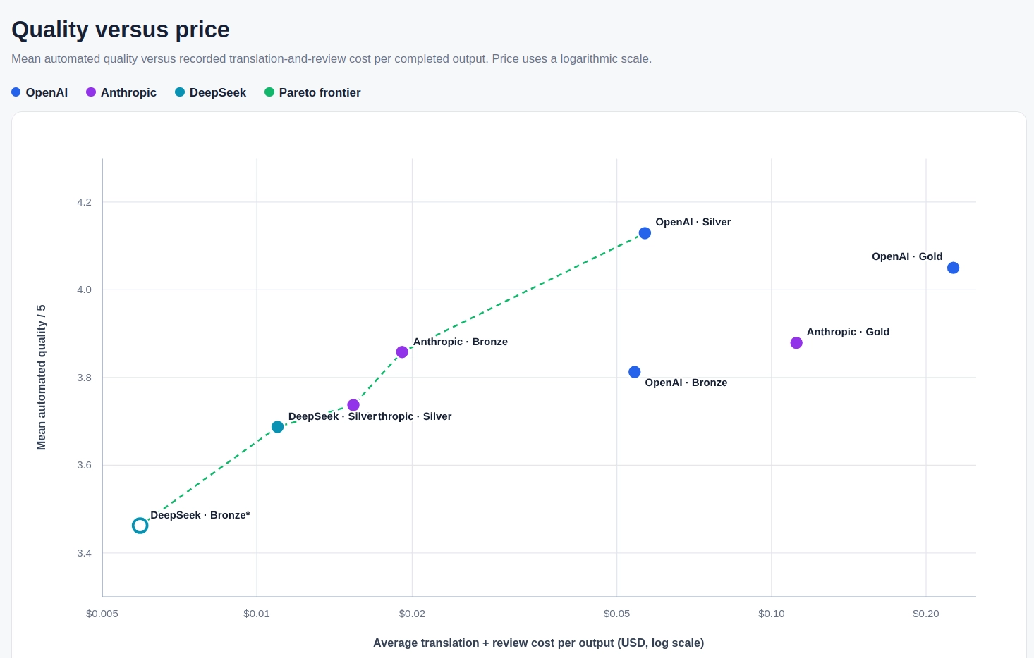1034x658 pixels.
Task: Click the 'Anthropic · Gold' point label
Action: click(848, 332)
